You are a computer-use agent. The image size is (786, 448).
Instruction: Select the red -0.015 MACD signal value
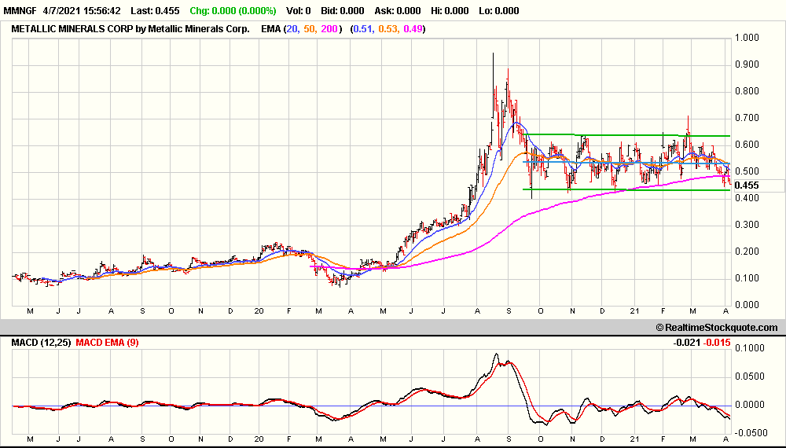click(717, 343)
